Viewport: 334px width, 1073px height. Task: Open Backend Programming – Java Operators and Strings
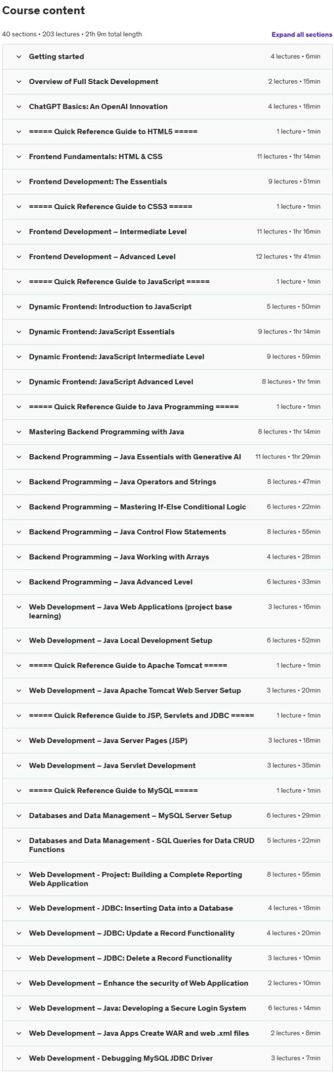pos(167,482)
